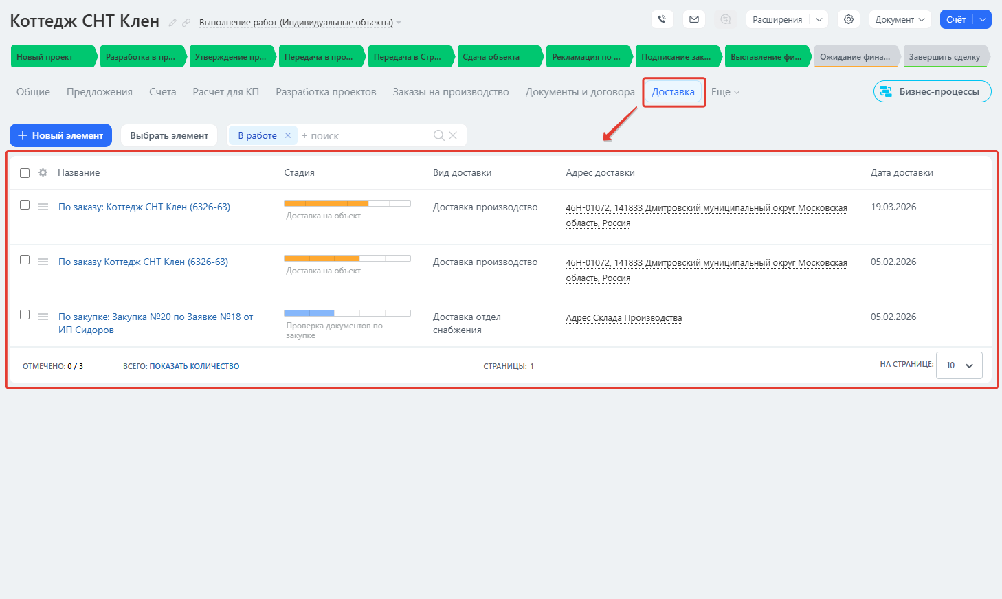The width and height of the screenshot is (1002, 599).
Task: Click the copy link icon near title
Action: 186,23
